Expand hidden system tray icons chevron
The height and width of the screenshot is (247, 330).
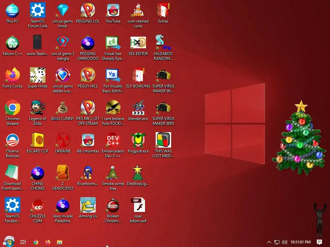tap(269, 242)
